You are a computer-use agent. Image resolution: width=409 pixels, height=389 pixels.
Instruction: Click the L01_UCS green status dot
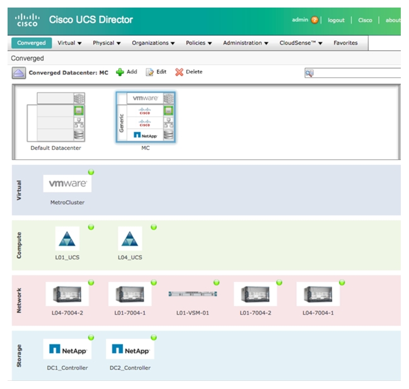91,227
